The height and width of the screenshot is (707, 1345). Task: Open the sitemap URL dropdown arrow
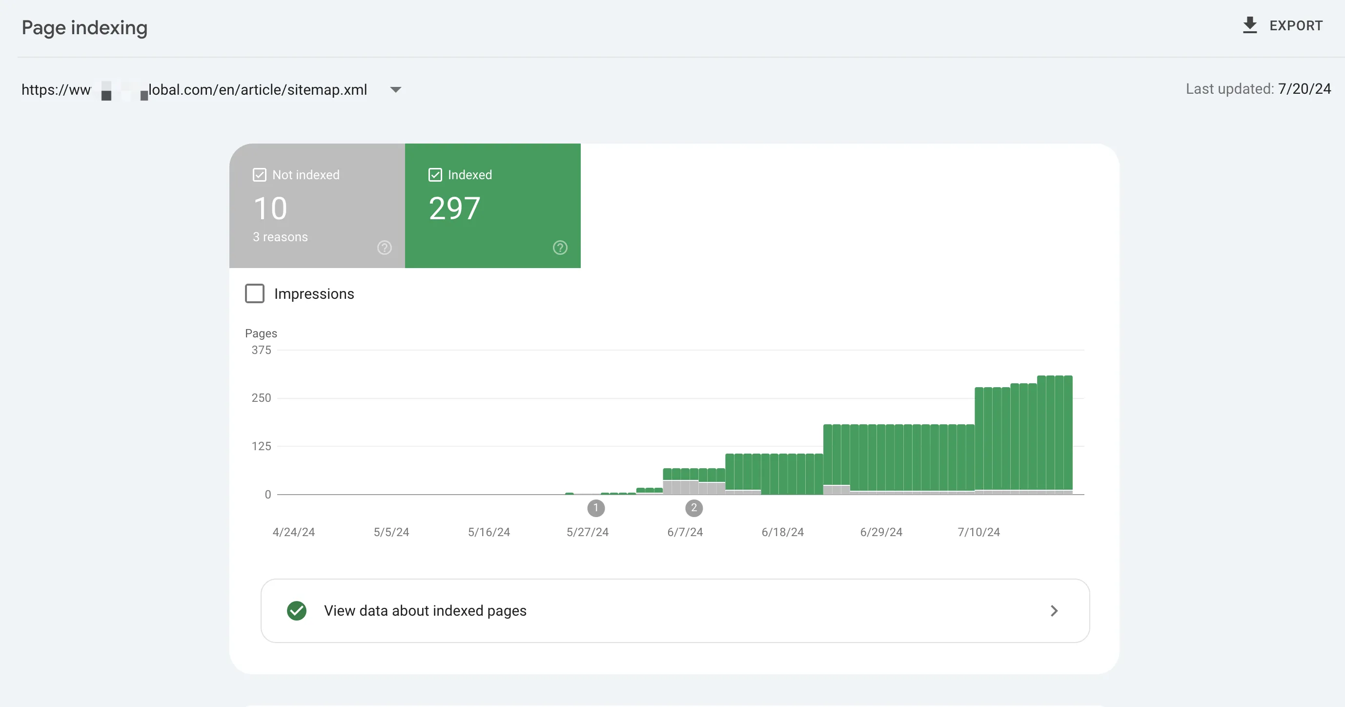tap(396, 90)
